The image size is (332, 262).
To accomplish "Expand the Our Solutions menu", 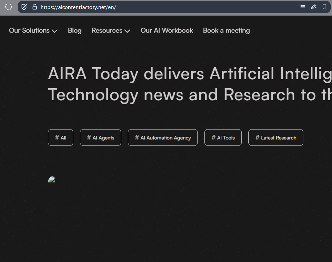I will (33, 31).
